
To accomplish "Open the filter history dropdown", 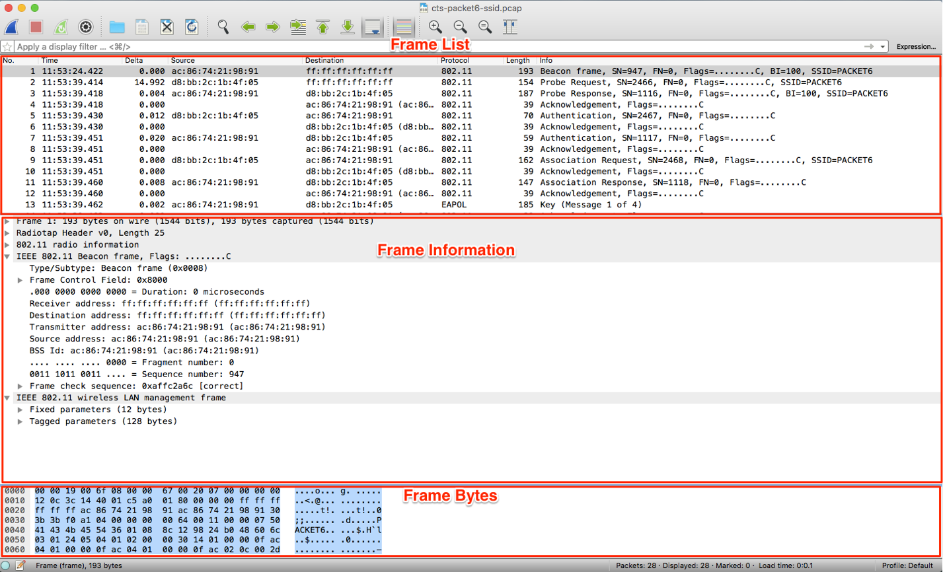I will (884, 46).
